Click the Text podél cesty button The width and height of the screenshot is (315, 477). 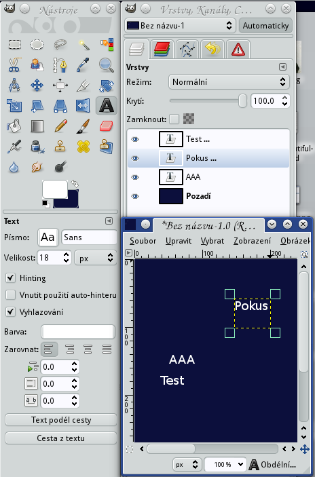coord(61,420)
